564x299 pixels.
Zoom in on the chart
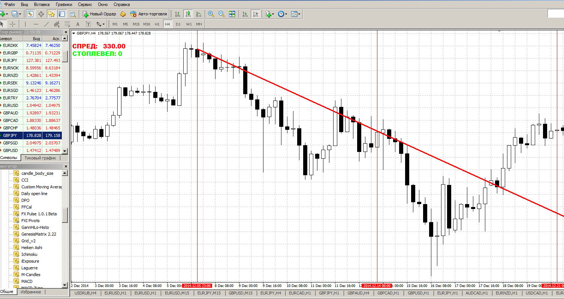coord(211,14)
